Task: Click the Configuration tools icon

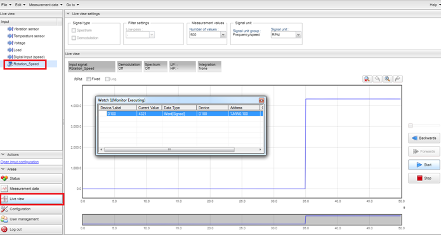Action: [x=4, y=209]
